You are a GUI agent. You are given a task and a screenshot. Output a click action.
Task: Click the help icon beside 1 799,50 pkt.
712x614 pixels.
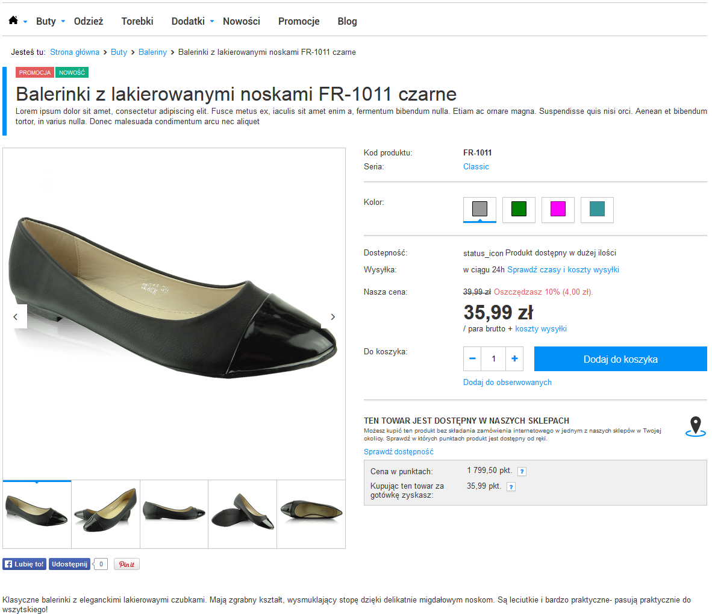pyautogui.click(x=522, y=472)
